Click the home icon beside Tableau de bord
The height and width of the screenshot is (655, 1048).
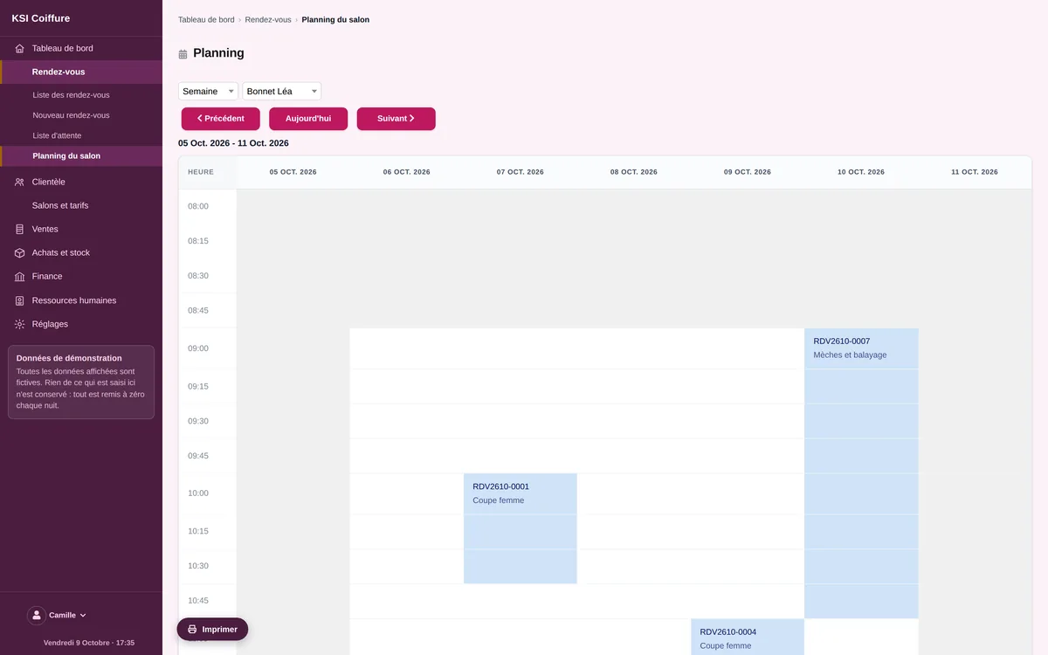(x=20, y=49)
